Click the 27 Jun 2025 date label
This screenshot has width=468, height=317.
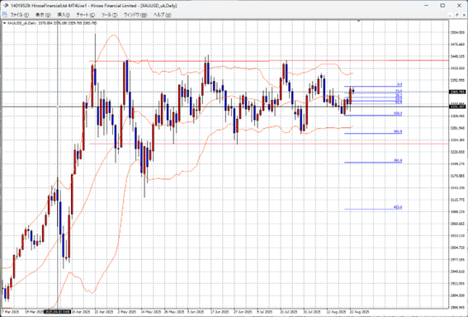[x=243, y=311]
